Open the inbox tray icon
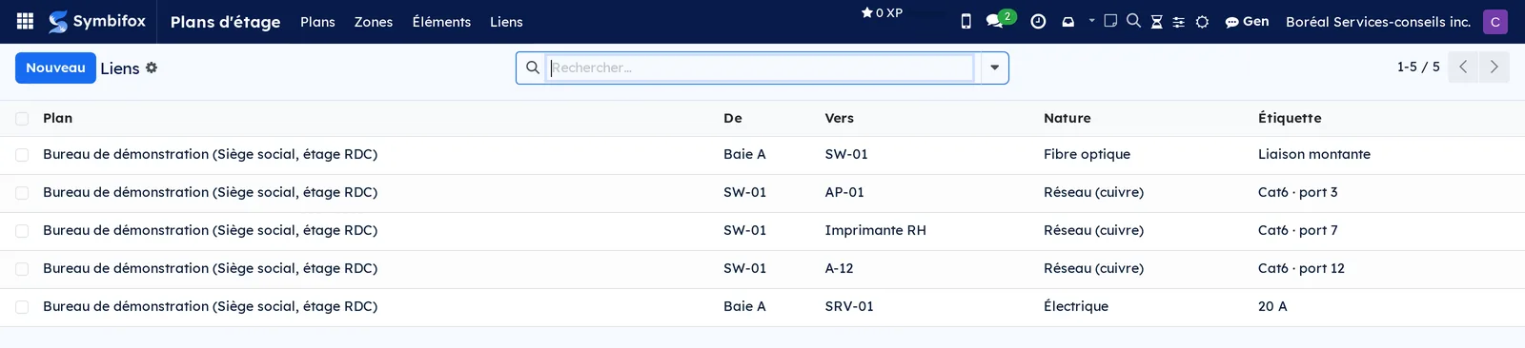Image resolution: width=1525 pixels, height=348 pixels. [x=1067, y=22]
